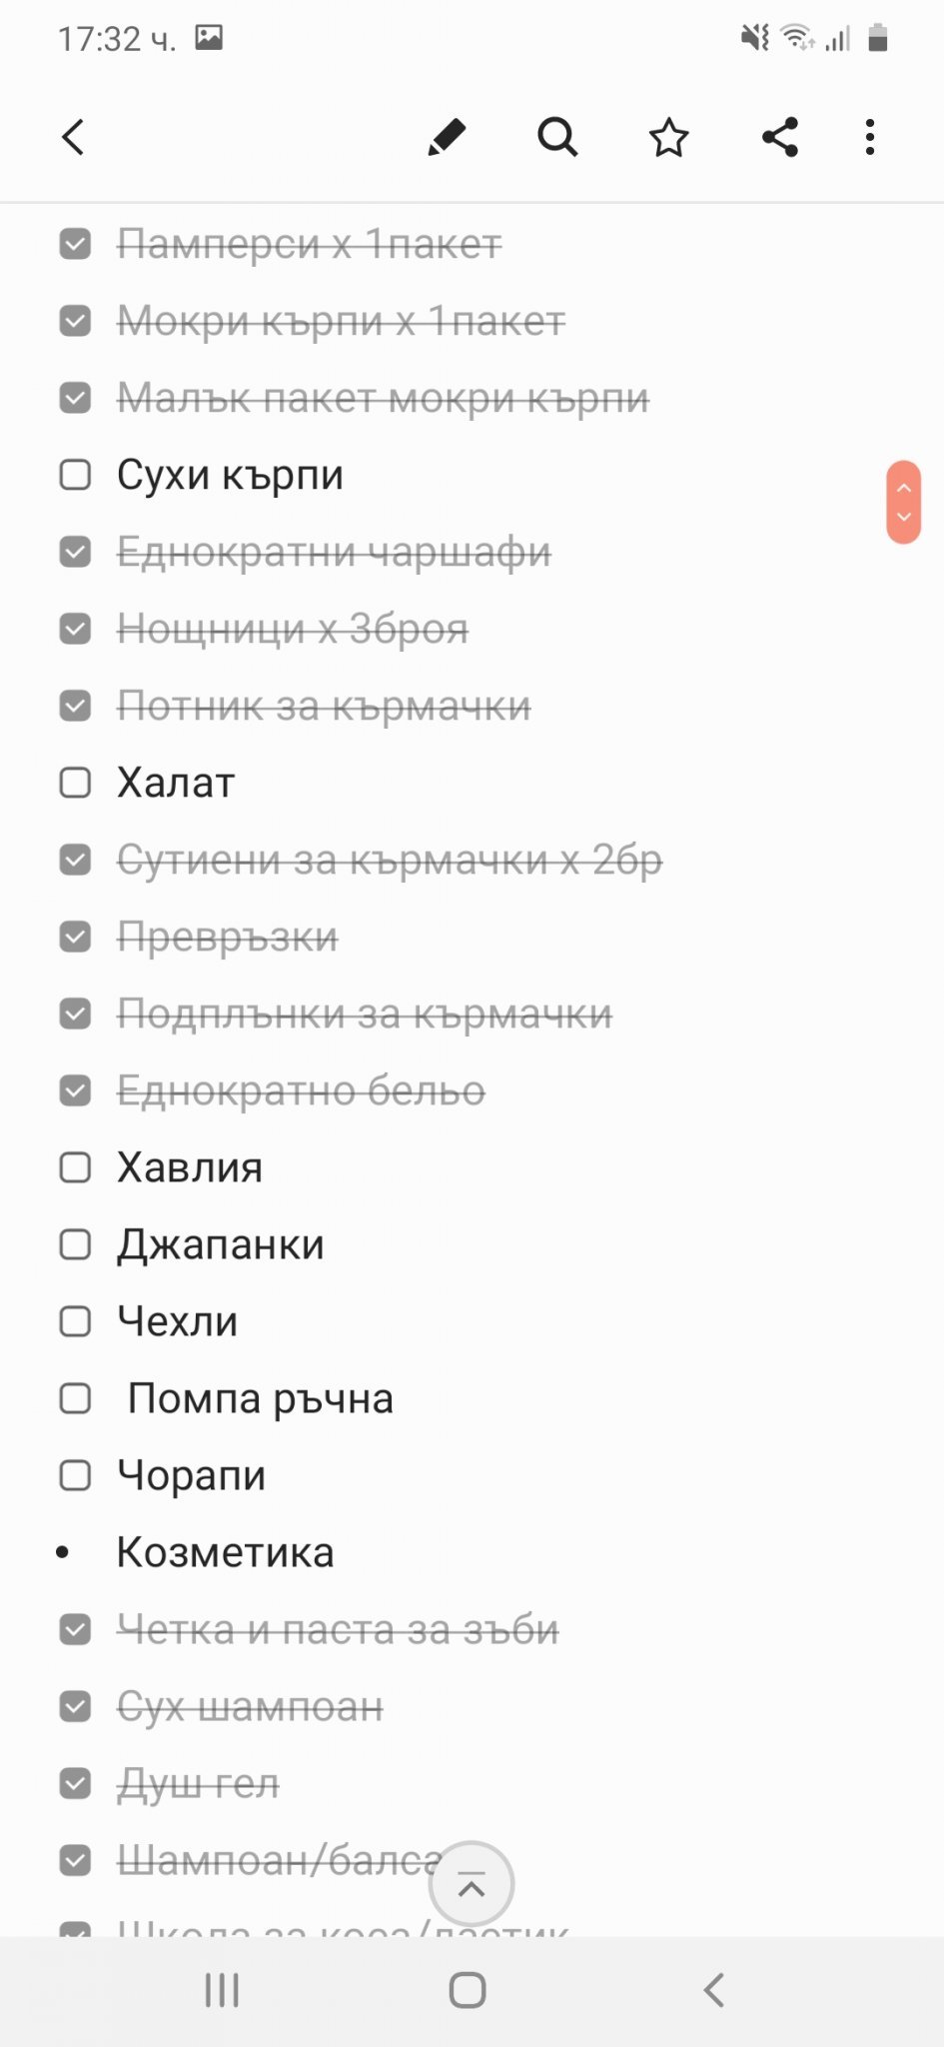The image size is (944, 2047).
Task: Check the "Сухи кърпи" checkbox
Action: [76, 475]
